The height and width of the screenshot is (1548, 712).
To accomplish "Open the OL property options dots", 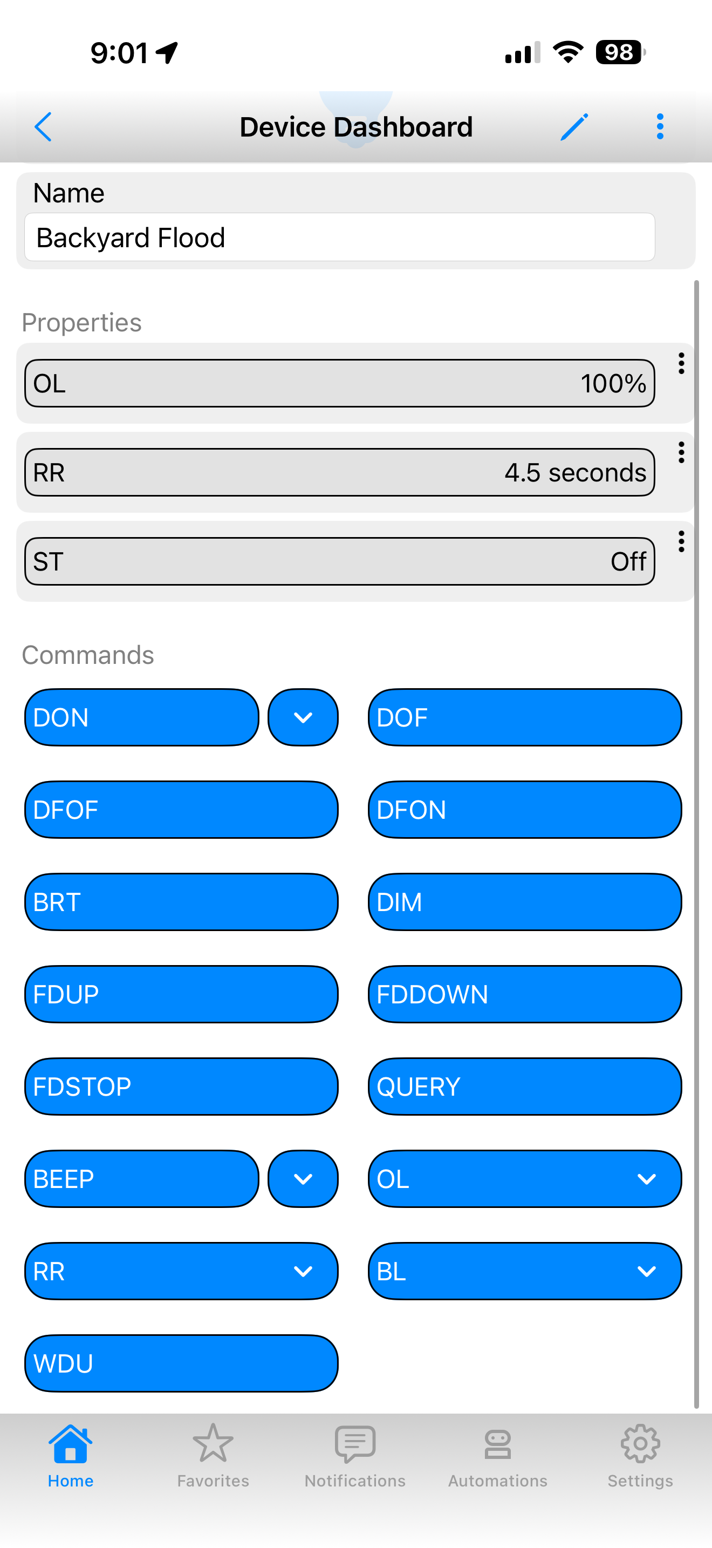I will tap(681, 364).
